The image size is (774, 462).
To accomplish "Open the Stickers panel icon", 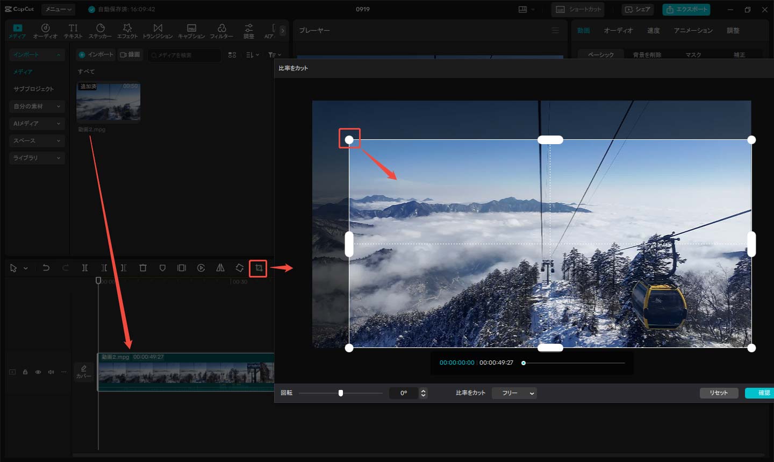I will pos(100,31).
